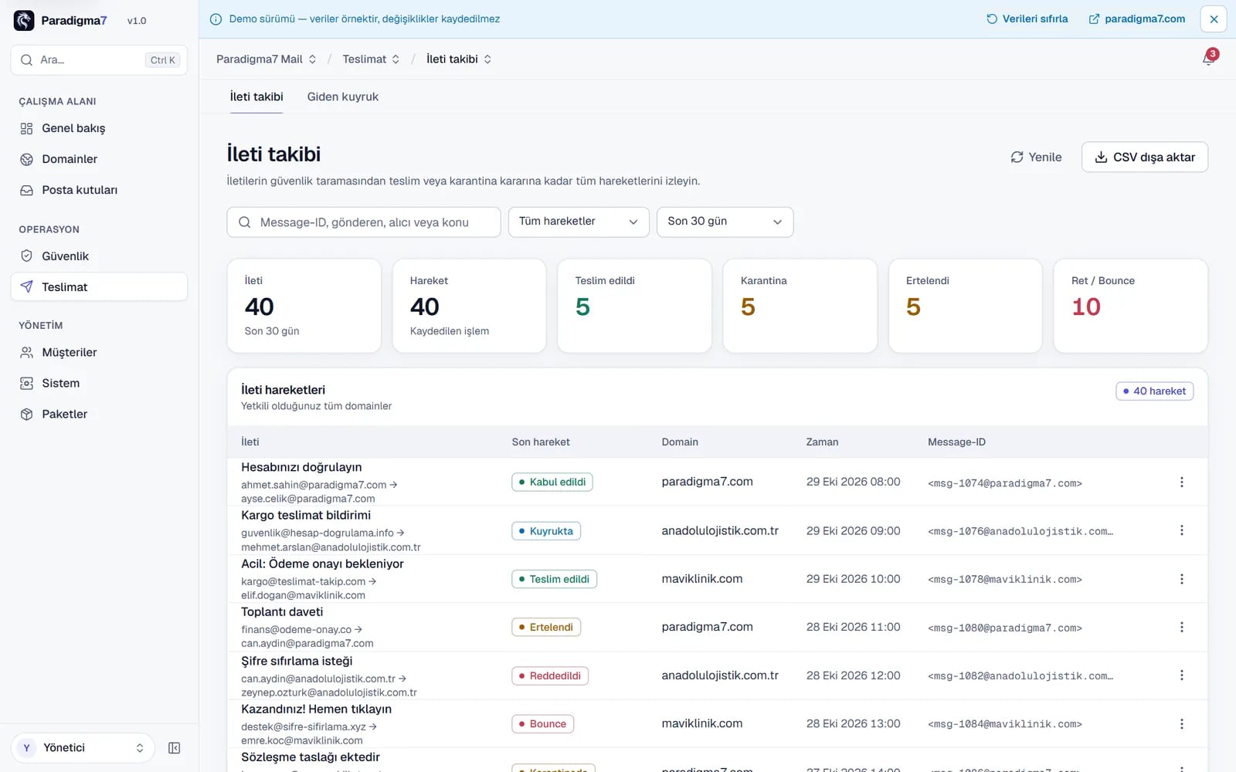The image size is (1236, 772).
Task: Export data with CSV dışa aktar
Action: 1145,157
